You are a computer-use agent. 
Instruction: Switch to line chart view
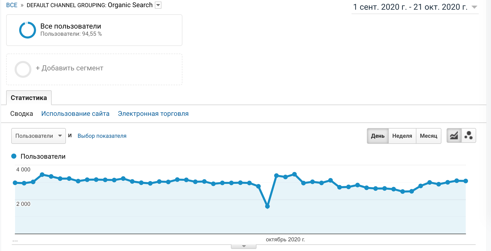454,136
